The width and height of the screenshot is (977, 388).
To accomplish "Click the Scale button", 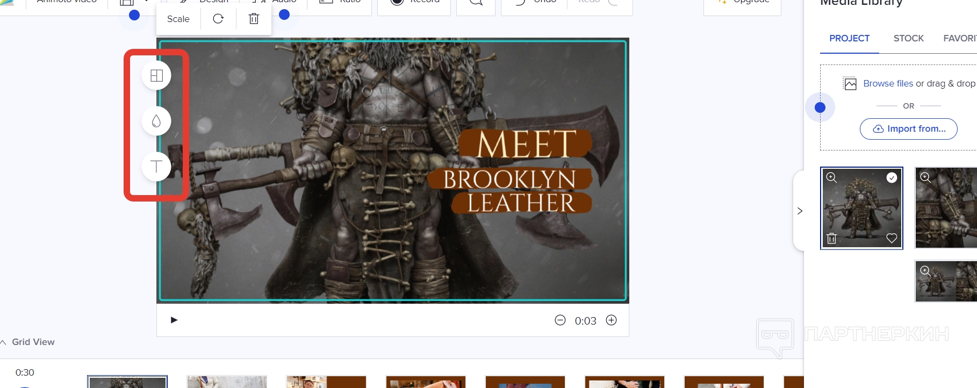I will click(x=178, y=19).
